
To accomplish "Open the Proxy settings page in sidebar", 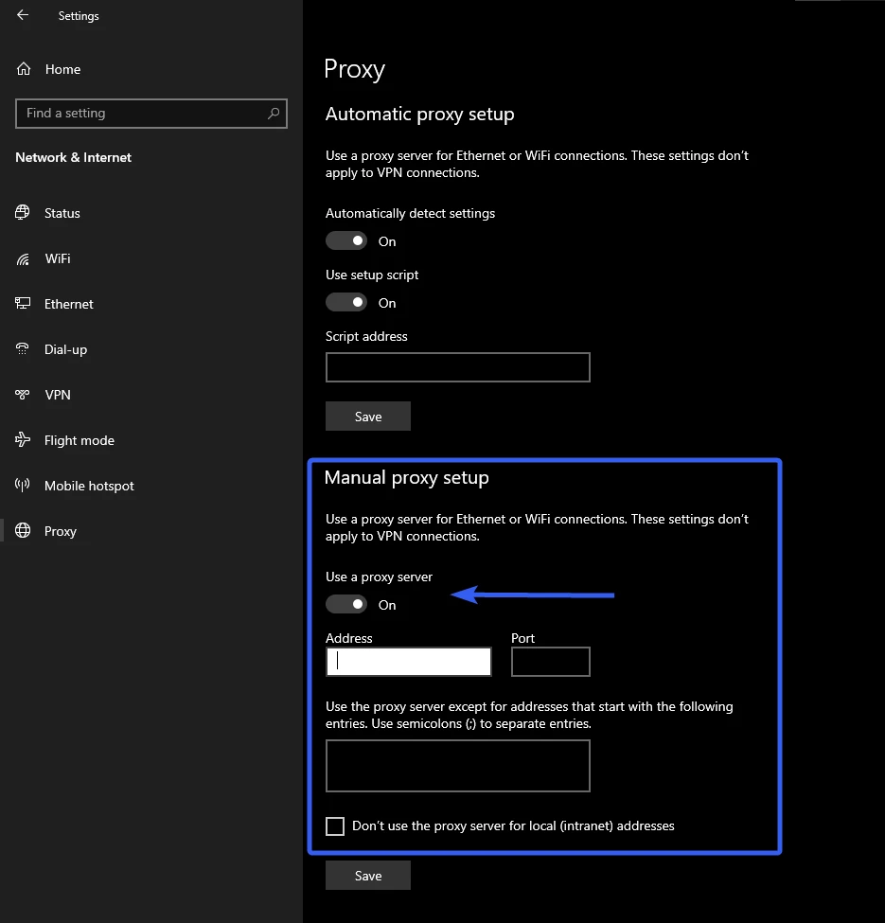I will point(60,531).
